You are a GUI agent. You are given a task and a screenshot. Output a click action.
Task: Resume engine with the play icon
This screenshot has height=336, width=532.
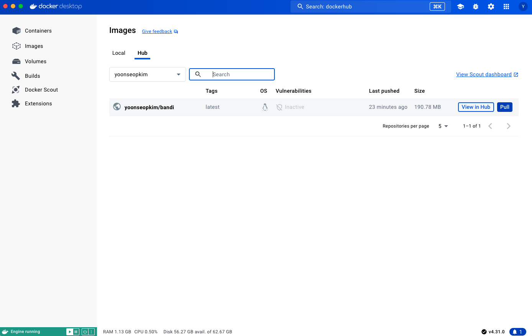tap(70, 332)
